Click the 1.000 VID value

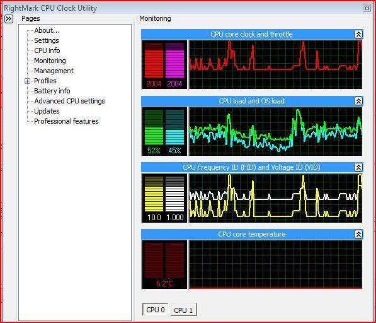point(175,218)
